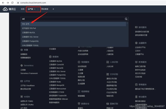Screen dimensions: 166x109
Task: Open the 云数据库 CynosDB link
Action: click(56, 64)
